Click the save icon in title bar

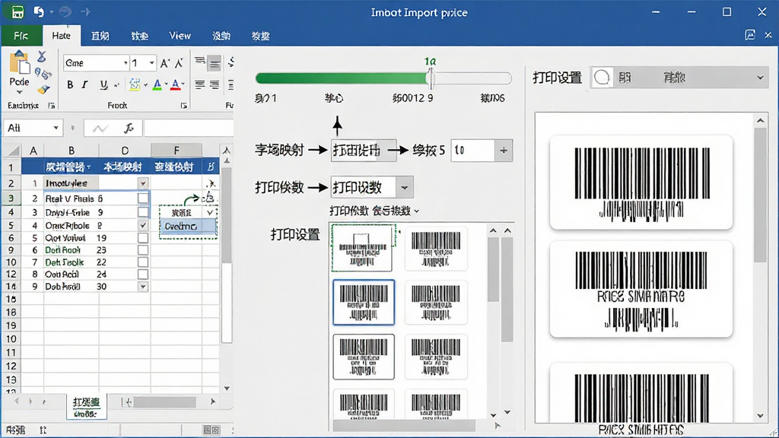pos(17,11)
